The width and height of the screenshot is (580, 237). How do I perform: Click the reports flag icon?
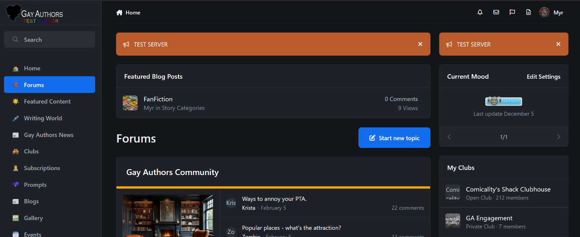point(512,13)
